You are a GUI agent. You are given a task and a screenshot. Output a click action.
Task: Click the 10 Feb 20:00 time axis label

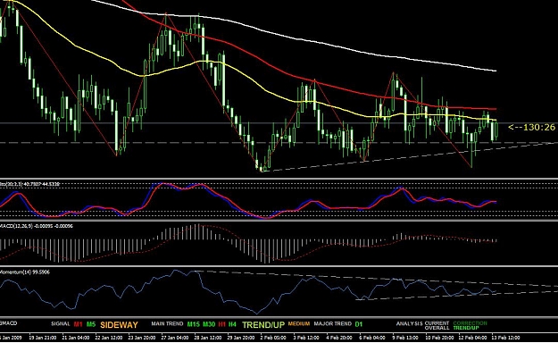point(439,338)
